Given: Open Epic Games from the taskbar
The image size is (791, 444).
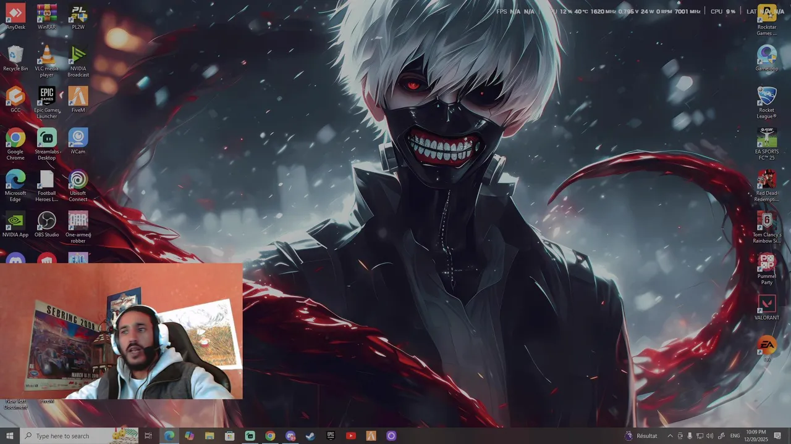Looking at the screenshot, I should pos(331,436).
